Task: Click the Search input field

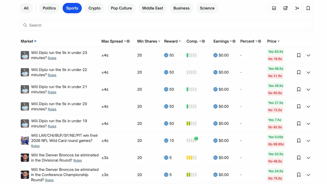Action: click(x=166, y=25)
